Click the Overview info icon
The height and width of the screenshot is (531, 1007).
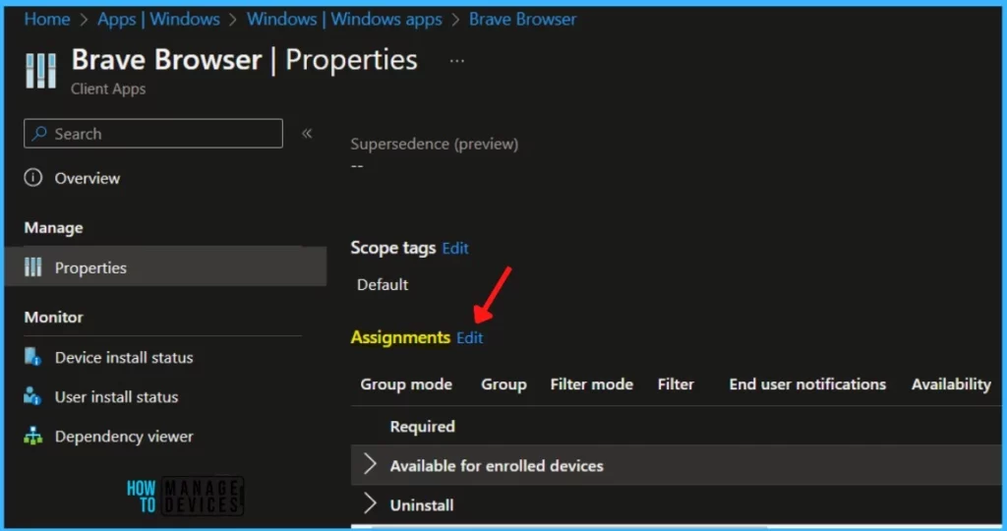(x=33, y=177)
